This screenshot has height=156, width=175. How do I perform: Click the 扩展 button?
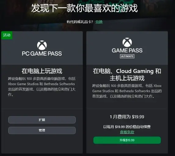42,120
